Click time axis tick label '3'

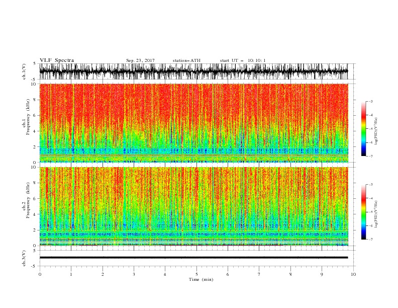(x=134, y=274)
